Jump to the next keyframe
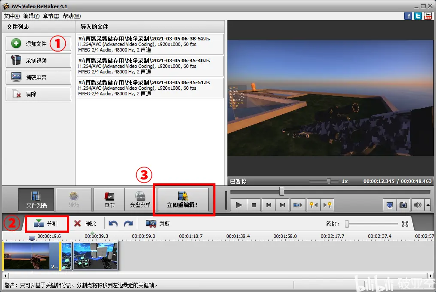Screen dimensions: 436x292 327,205
